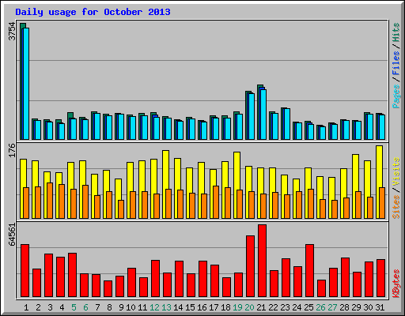The height and width of the screenshot is (316, 405).
Task: Click the day 3 orange sites bar
Action: (x=50, y=201)
